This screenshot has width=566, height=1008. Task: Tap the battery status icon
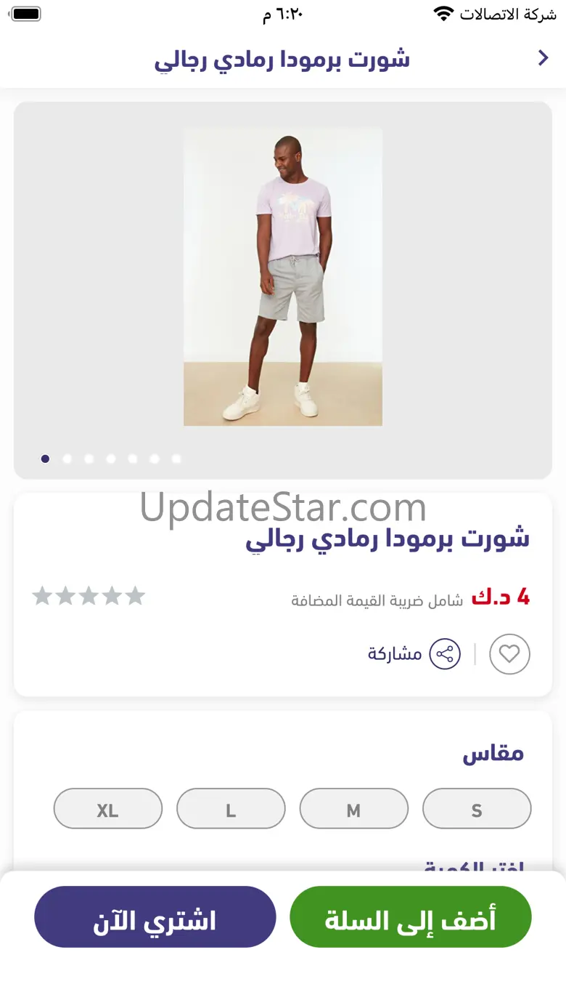point(27,14)
